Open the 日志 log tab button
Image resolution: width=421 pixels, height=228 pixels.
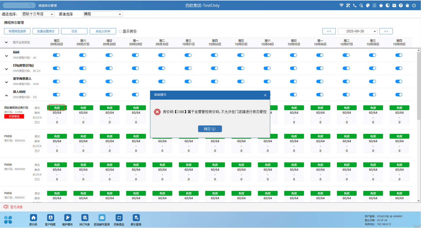[74, 31]
